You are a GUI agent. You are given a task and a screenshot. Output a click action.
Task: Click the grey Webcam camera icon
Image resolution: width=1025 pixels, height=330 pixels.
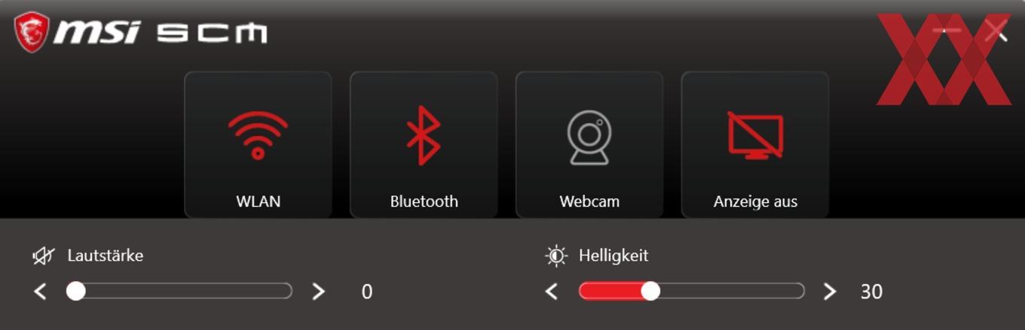[x=589, y=138]
